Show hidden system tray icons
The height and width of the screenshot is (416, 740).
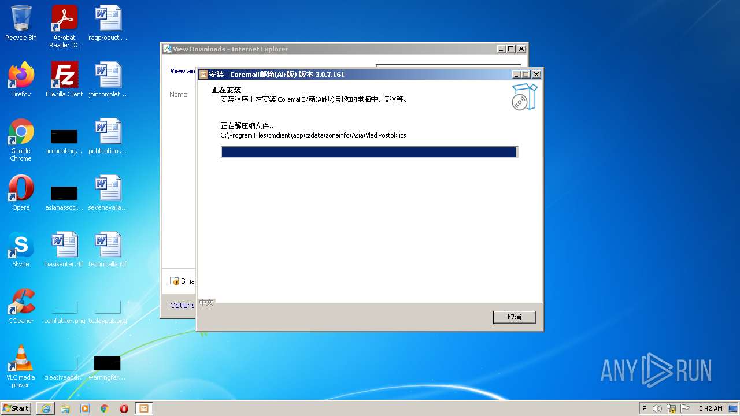coord(645,408)
